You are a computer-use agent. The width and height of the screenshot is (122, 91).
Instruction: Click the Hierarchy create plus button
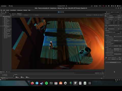point(1,15)
